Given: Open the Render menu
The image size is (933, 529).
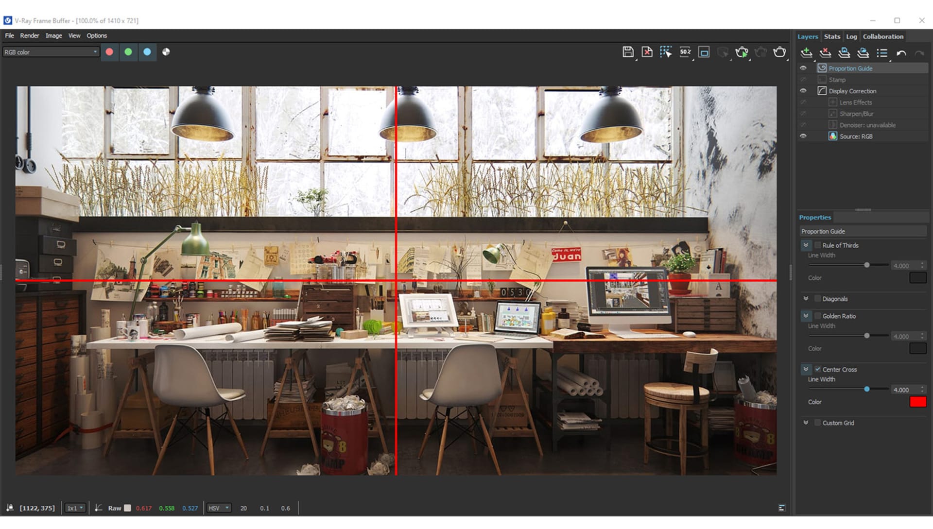Looking at the screenshot, I should 29,35.
